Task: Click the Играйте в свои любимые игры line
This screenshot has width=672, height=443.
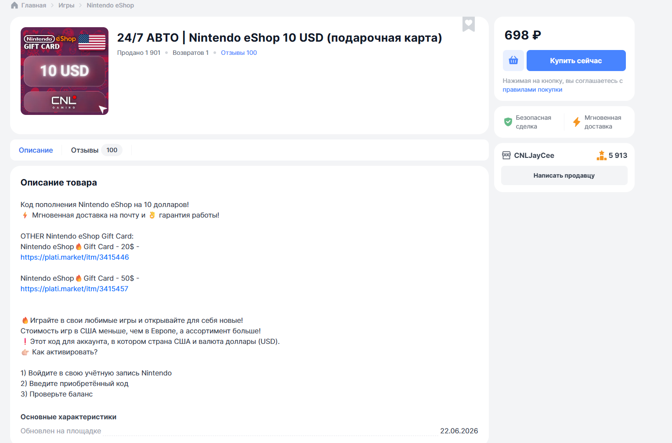Action: pyautogui.click(x=132, y=320)
